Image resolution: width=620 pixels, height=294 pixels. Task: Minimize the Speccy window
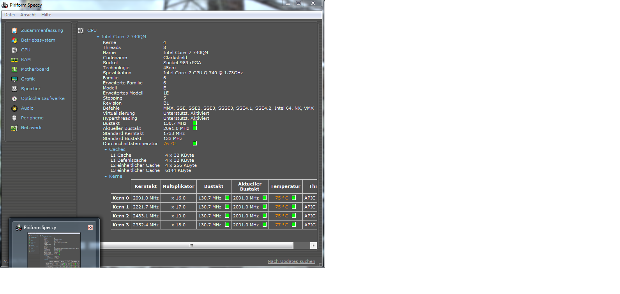(x=288, y=3)
